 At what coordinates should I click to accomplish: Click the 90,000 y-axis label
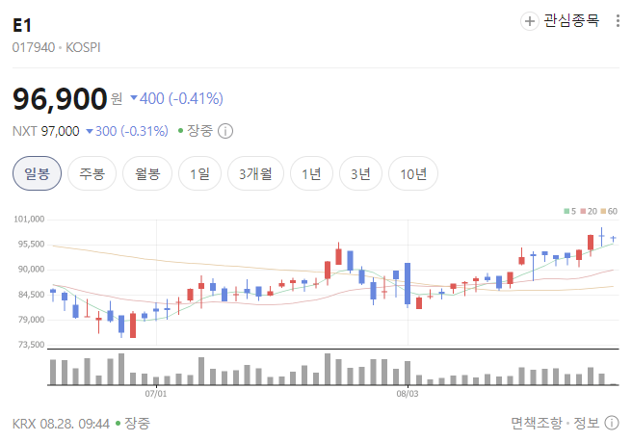coord(31,269)
